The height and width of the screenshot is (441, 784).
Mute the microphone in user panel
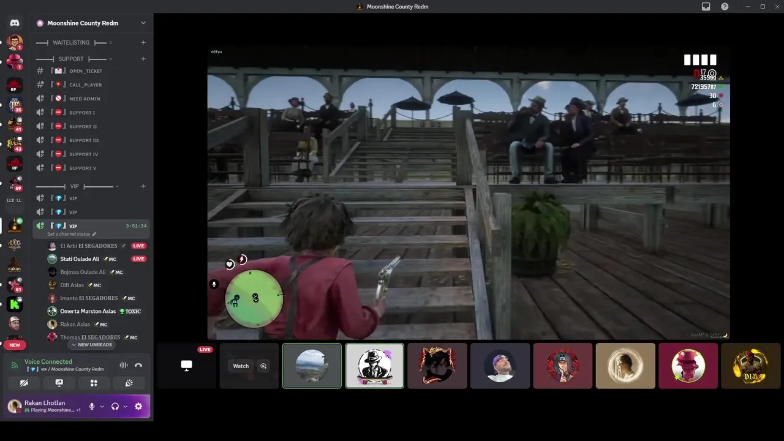tap(92, 406)
